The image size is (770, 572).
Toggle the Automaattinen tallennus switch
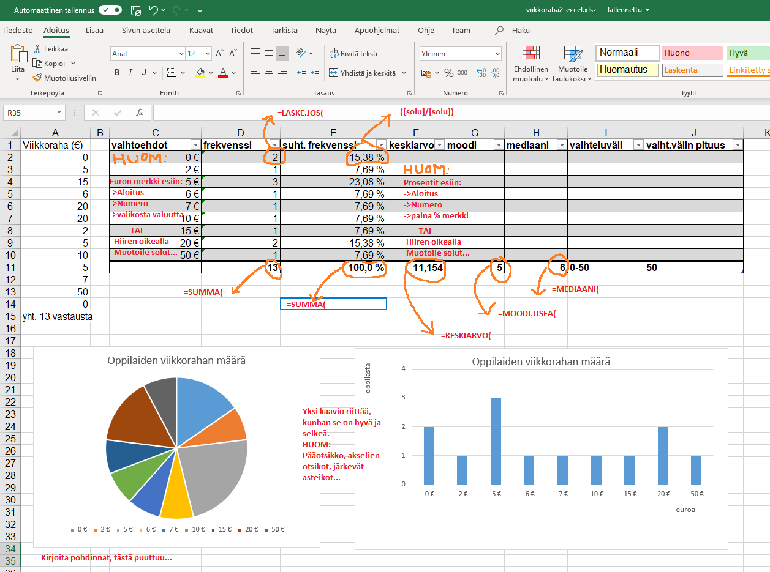[x=110, y=10]
